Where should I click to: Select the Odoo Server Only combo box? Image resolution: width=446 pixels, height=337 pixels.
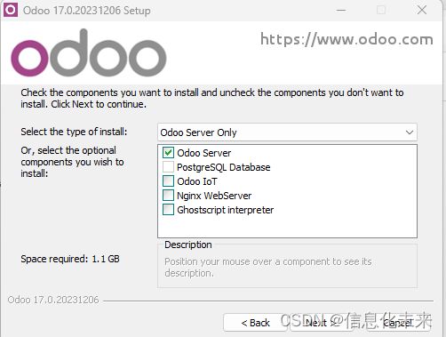(287, 132)
